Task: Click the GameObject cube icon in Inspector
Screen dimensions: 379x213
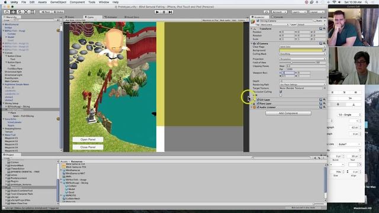Action: click(x=253, y=21)
